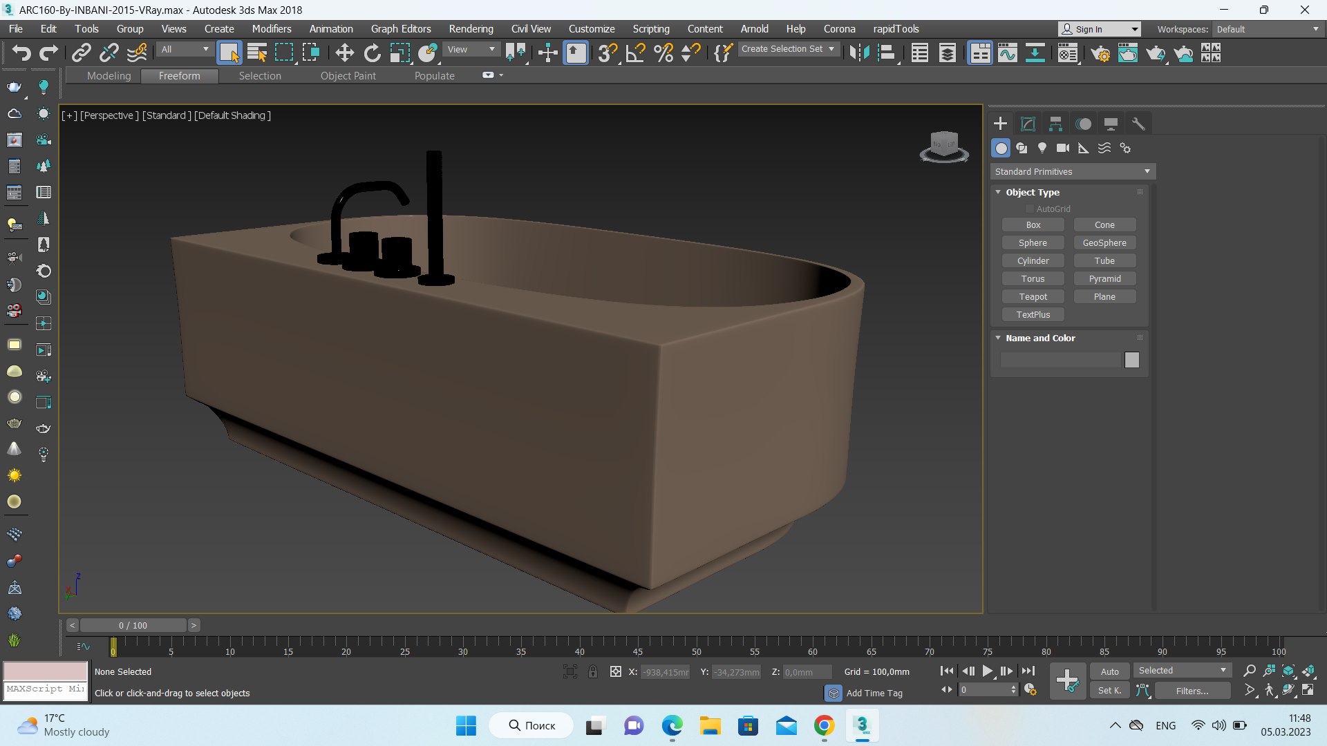Activate the Select Object tool

coord(229,52)
